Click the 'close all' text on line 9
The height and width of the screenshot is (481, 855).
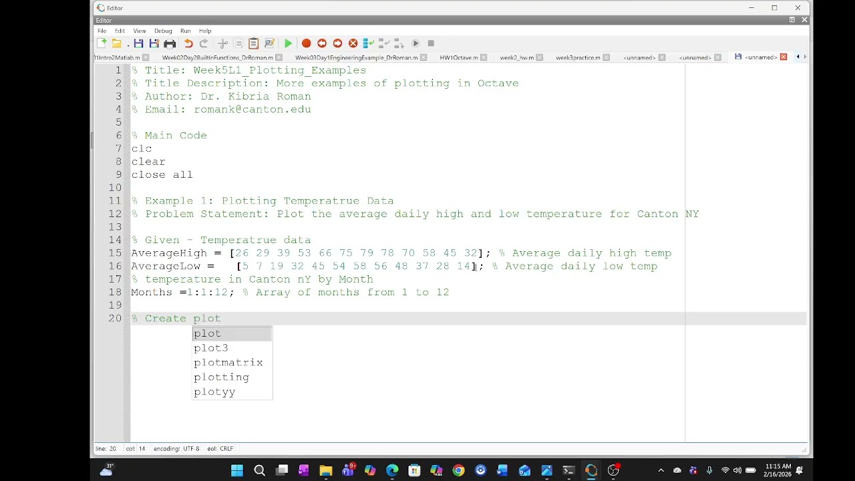tap(162, 174)
